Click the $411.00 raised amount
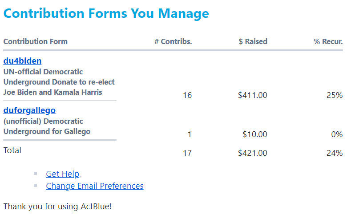The height and width of the screenshot is (215, 347). coord(252,95)
